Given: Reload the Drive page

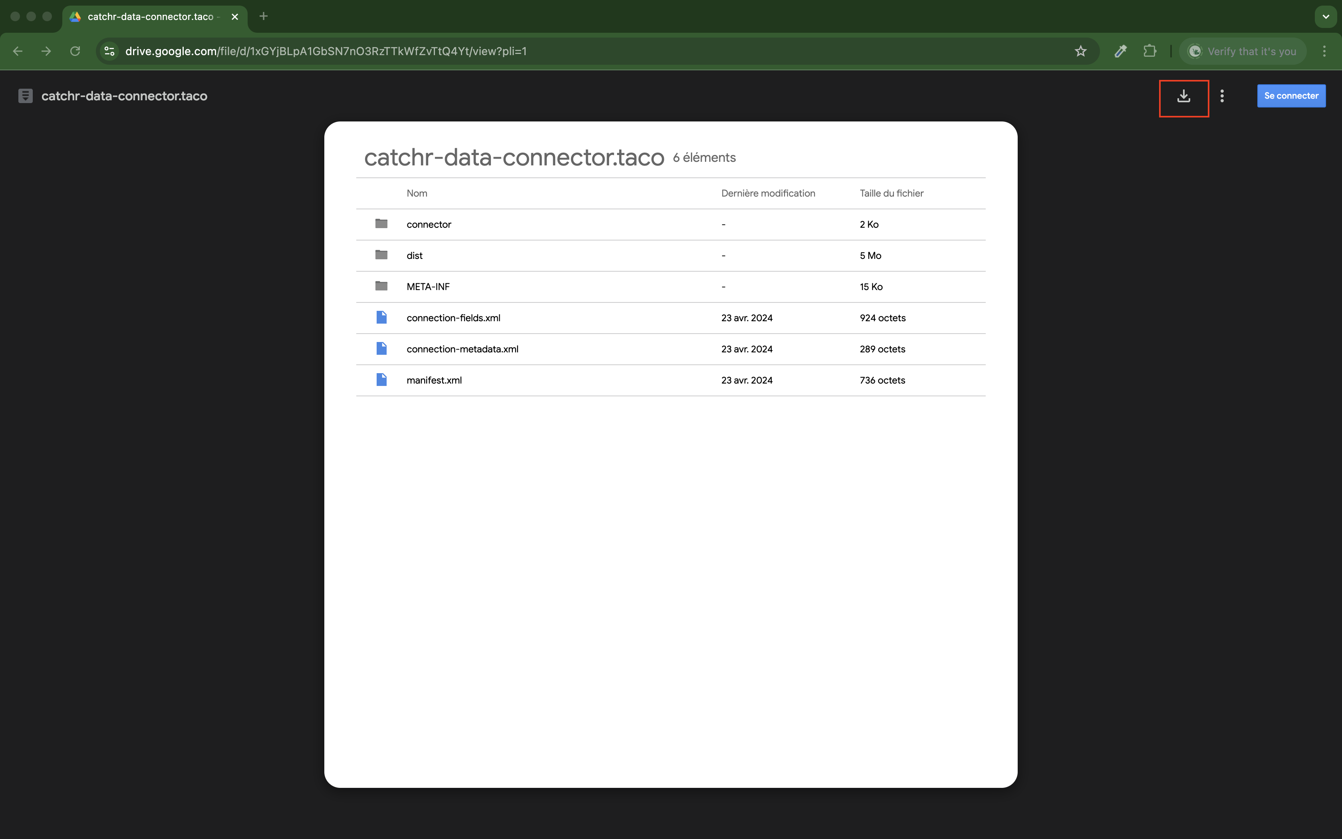Looking at the screenshot, I should click(x=75, y=51).
